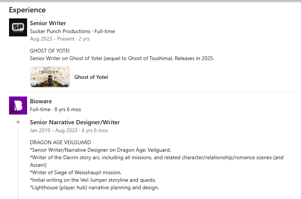Click the Experience section heading
The width and height of the screenshot is (301, 199).
pyautogui.click(x=27, y=10)
